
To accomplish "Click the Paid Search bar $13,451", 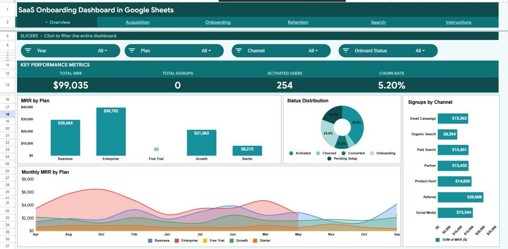I will pos(453,150).
